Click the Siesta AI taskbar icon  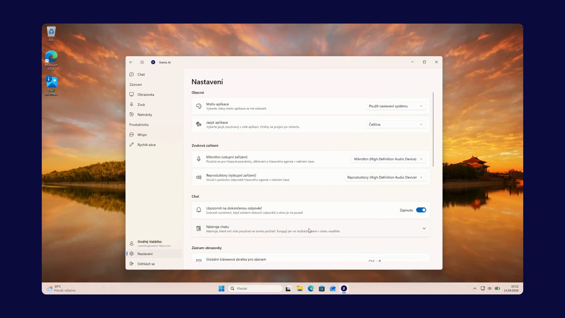[x=344, y=289]
